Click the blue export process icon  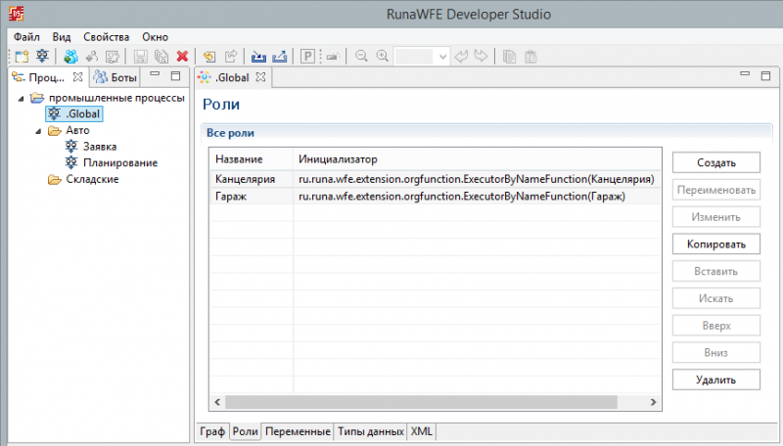pos(280,57)
